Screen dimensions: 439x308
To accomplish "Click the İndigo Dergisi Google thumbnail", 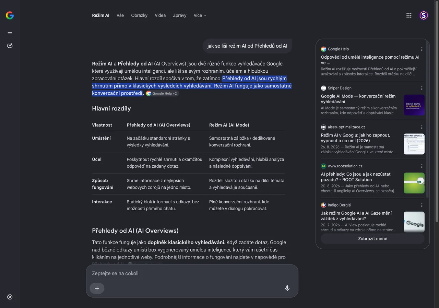I will tap(414, 222).
